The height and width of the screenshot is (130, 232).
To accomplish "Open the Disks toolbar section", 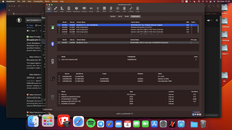I will pos(104,9).
